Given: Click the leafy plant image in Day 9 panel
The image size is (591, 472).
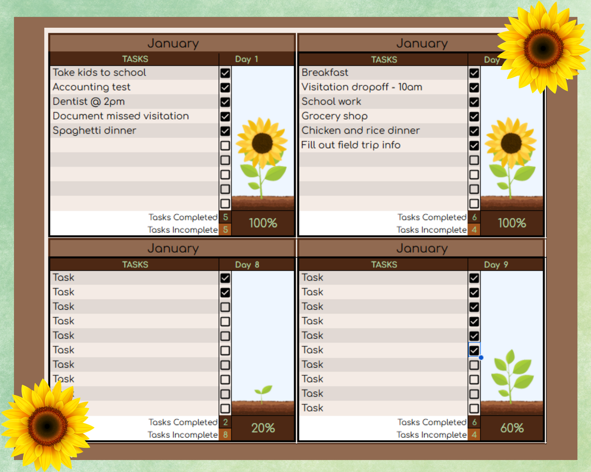Looking at the screenshot, I should 512,376.
